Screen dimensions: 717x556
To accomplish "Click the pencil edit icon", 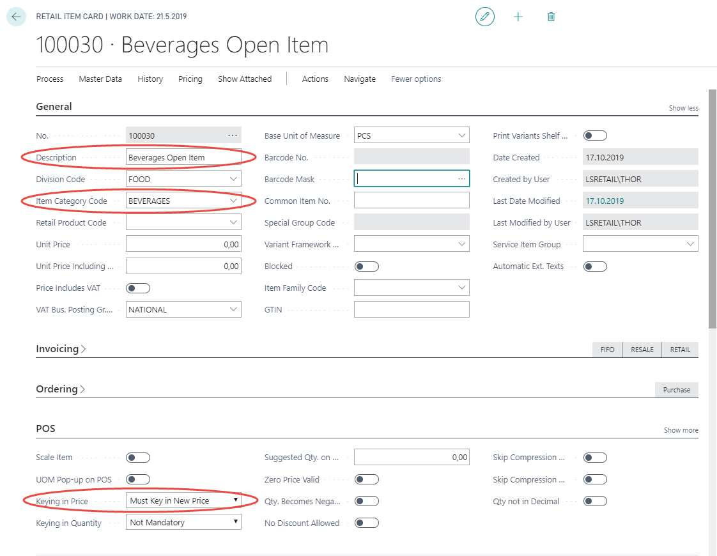I will (485, 17).
